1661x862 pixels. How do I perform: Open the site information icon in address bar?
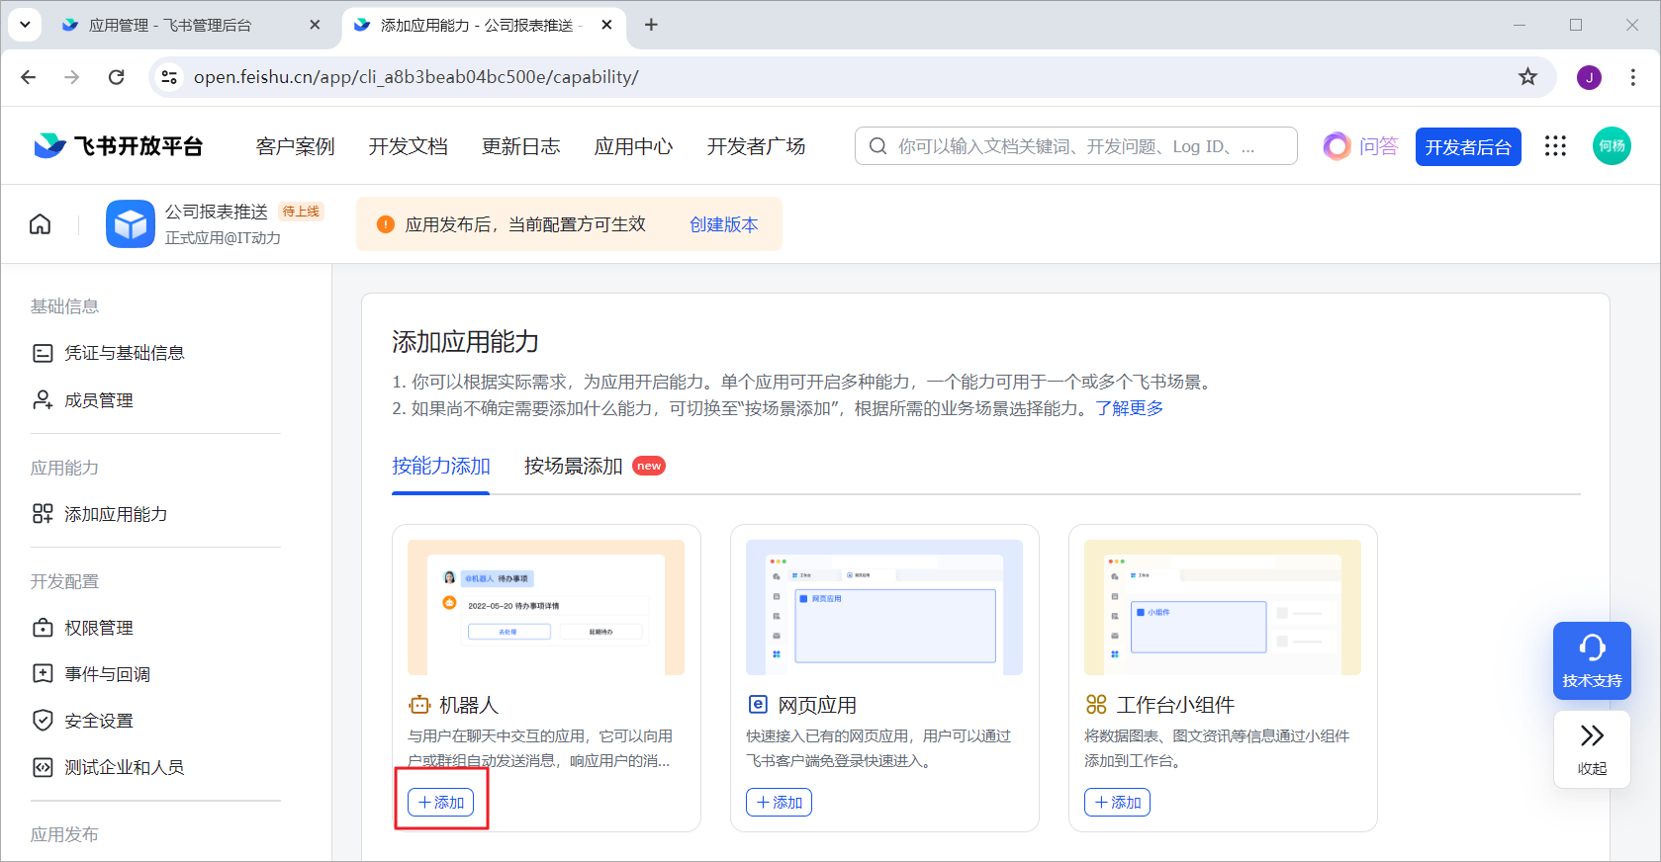pyautogui.click(x=169, y=77)
